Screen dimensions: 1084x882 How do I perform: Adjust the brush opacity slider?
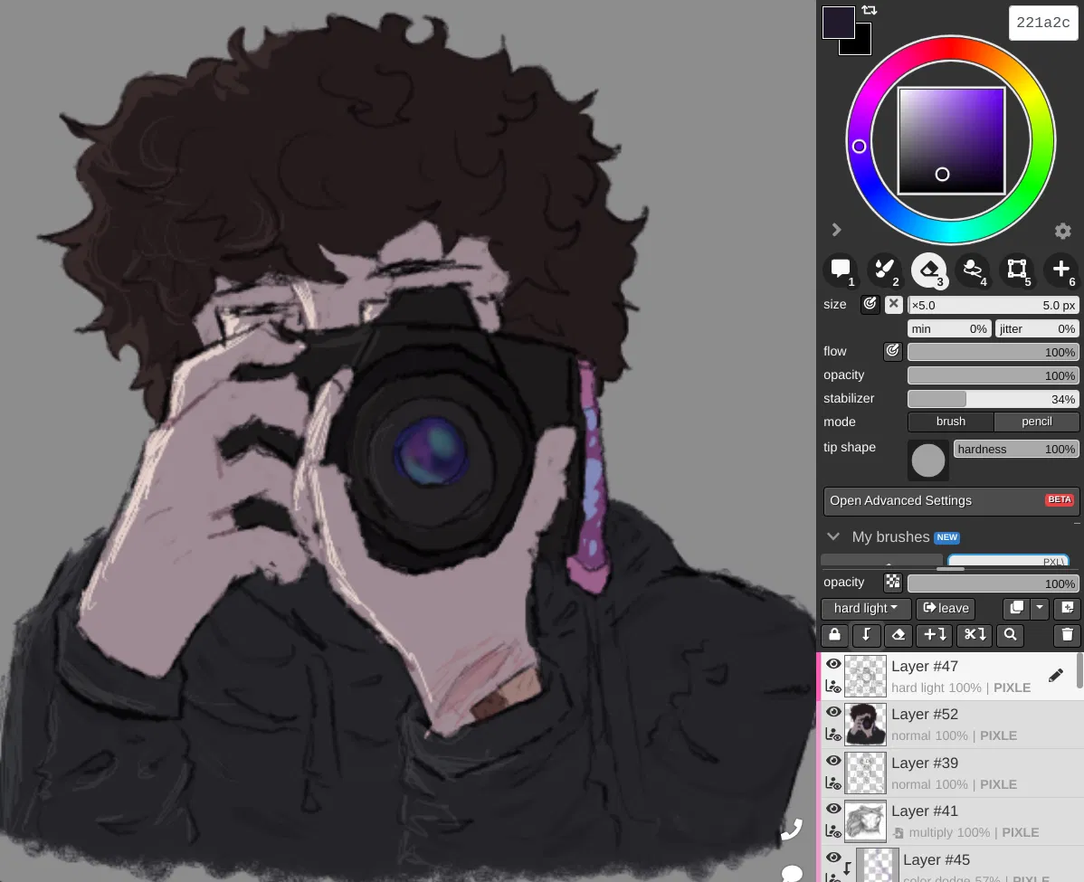click(993, 375)
